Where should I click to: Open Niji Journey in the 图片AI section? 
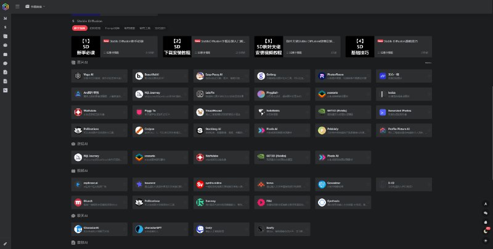160,94
